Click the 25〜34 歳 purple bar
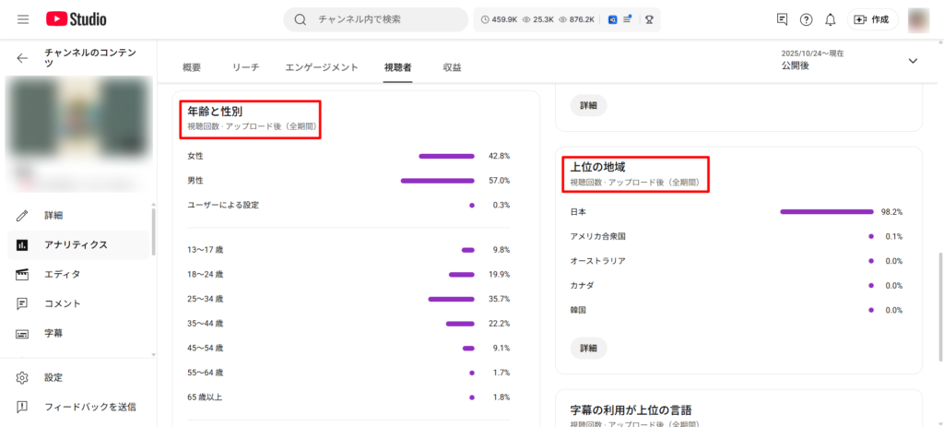Viewport: 944px width, 427px height. click(450, 299)
